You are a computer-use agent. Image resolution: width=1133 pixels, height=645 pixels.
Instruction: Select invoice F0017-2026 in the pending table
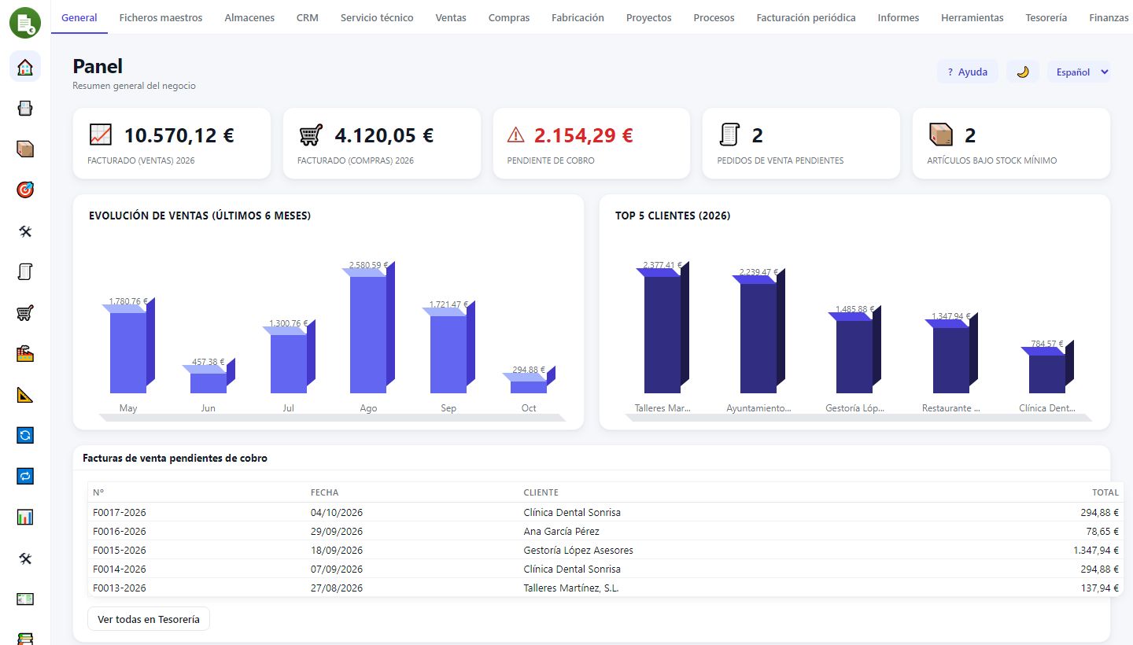[120, 512]
